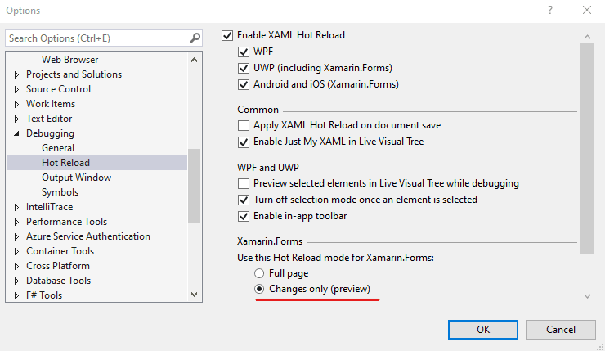The width and height of the screenshot is (605, 351).
Task: Check Preview selected elements in Live Visual Tree
Action: 244,183
